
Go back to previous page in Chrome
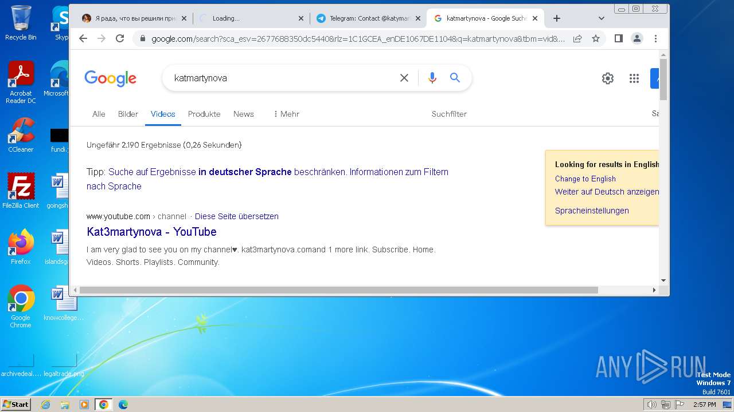(x=83, y=38)
